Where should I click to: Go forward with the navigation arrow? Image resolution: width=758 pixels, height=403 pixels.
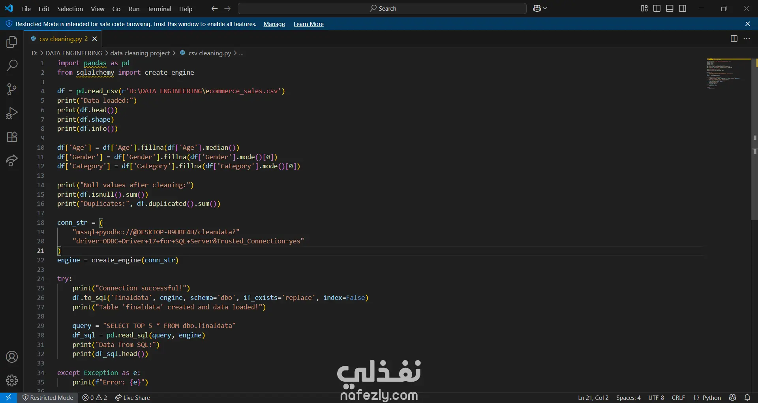pos(227,8)
